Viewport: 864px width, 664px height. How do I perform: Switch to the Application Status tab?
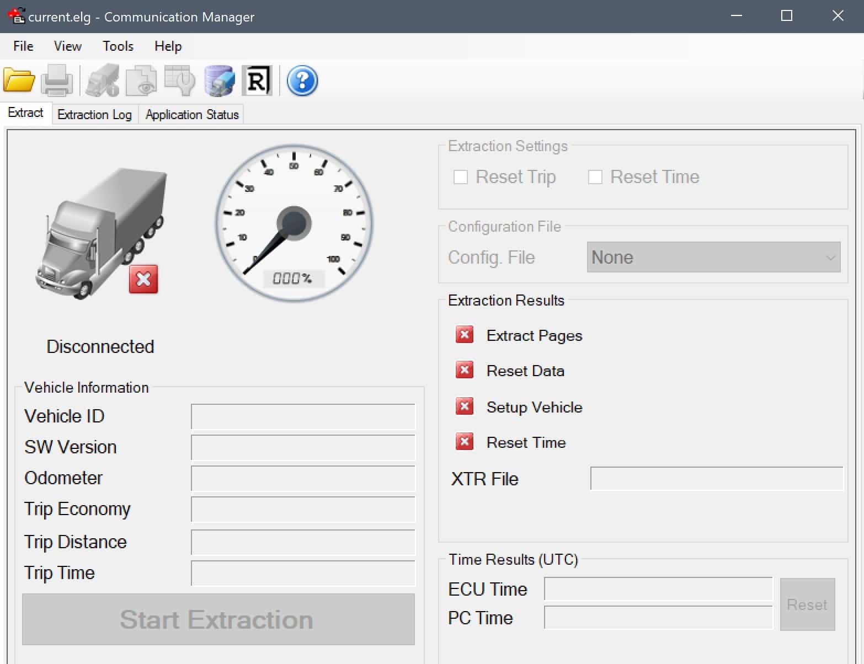pos(191,115)
